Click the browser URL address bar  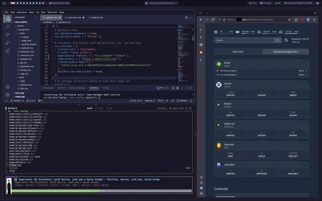tap(253, 20)
